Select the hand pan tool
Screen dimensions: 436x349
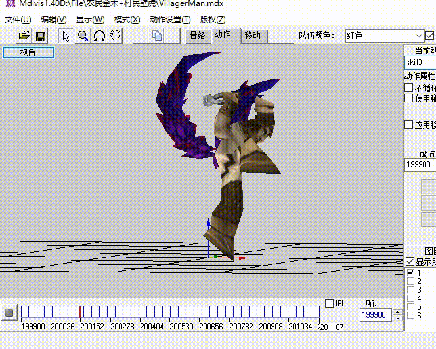[115, 35]
